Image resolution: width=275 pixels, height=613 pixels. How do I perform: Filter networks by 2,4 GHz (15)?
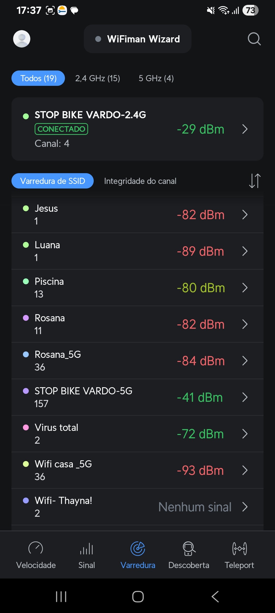[x=98, y=78]
